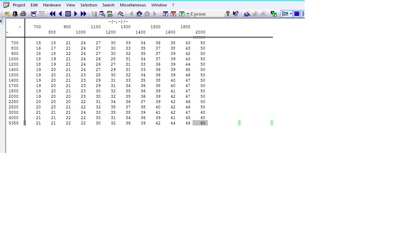Select highlighted cell 60 in row 5355

pos(200,123)
